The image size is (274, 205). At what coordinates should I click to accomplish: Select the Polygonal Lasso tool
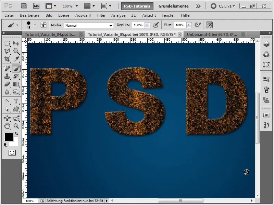pyautogui.click(x=7, y=51)
